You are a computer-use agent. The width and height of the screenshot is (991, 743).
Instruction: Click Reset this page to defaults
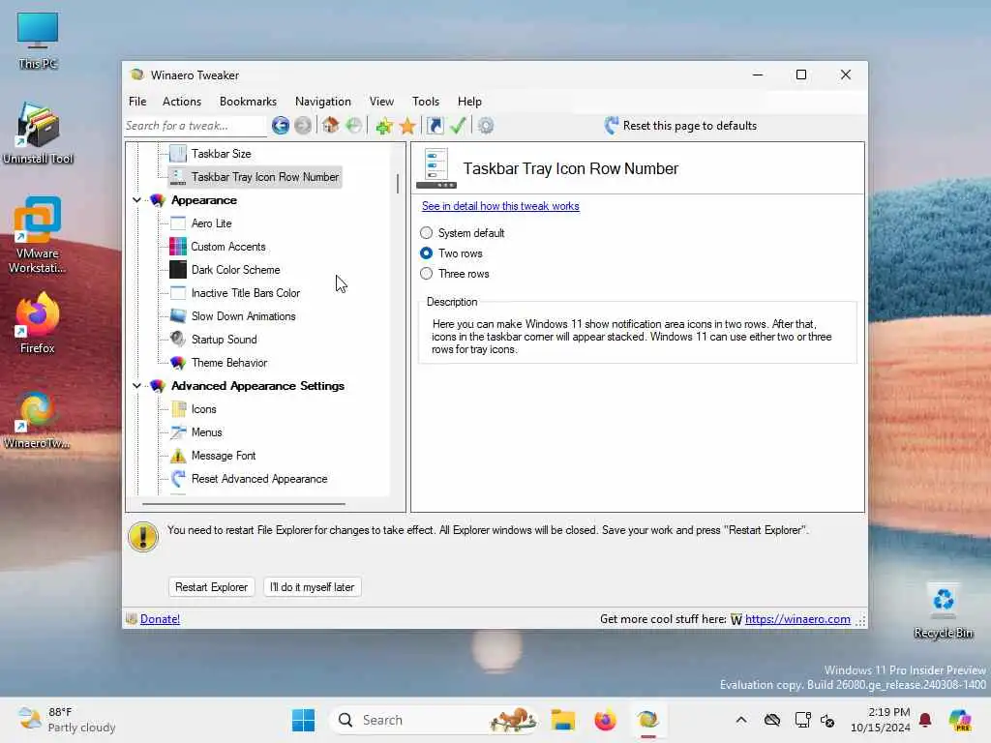680,126
